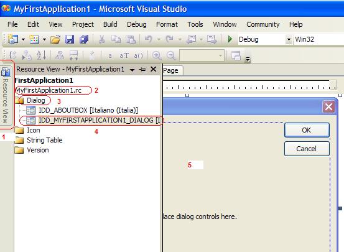Open the Format menu

pos(167,24)
